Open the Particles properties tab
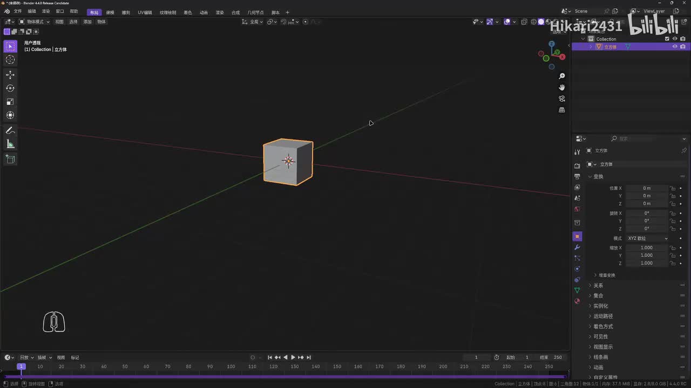The height and width of the screenshot is (388, 691). tap(577, 258)
